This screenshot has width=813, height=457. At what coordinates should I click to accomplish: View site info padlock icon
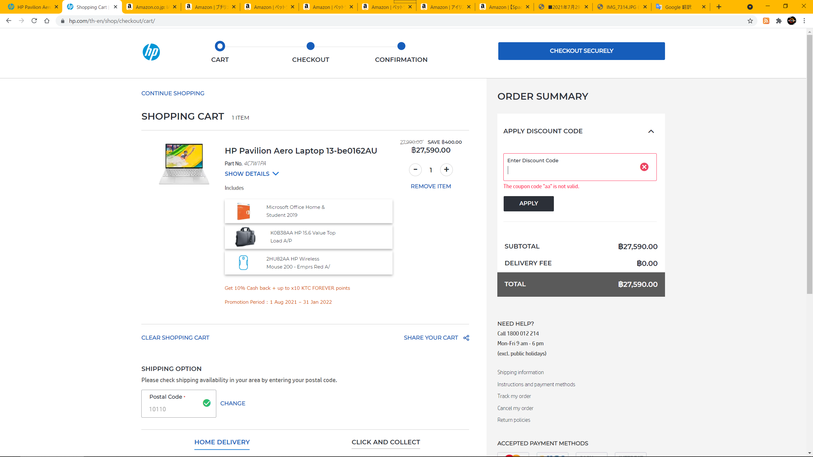pos(63,21)
